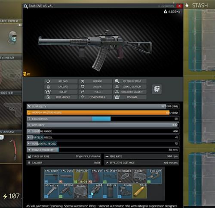Select the 6P29M mod slot
The width and height of the screenshot is (215, 208).
tap(66, 191)
